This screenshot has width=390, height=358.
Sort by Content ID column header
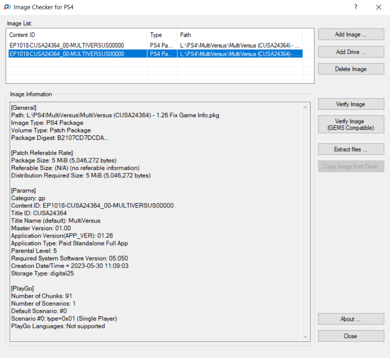click(76, 35)
